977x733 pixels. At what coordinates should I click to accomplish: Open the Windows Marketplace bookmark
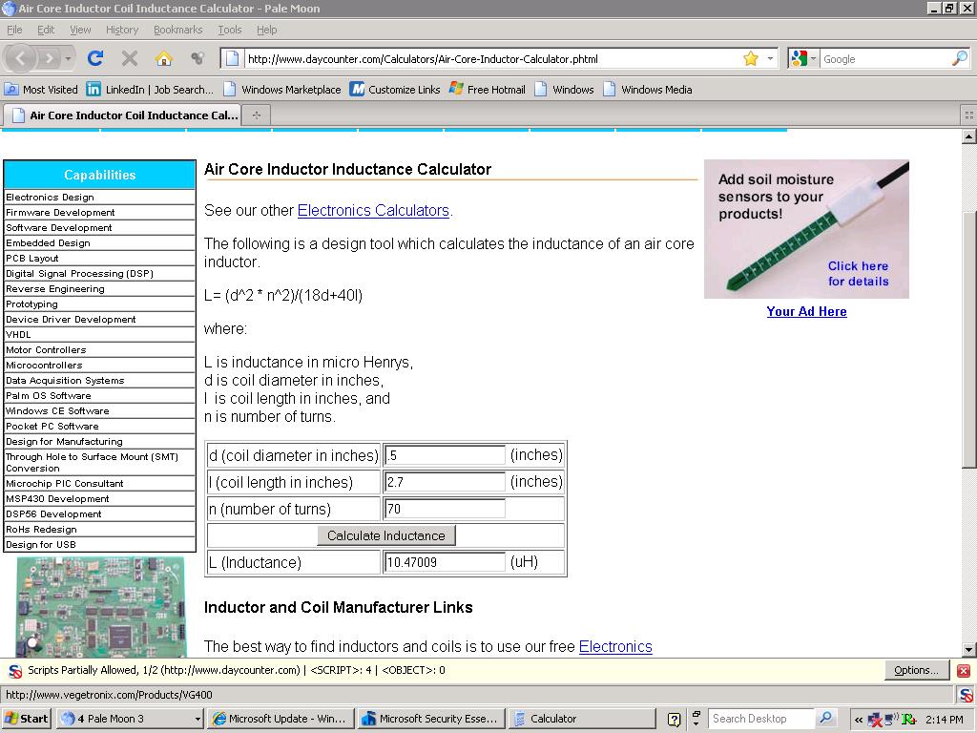tap(282, 89)
